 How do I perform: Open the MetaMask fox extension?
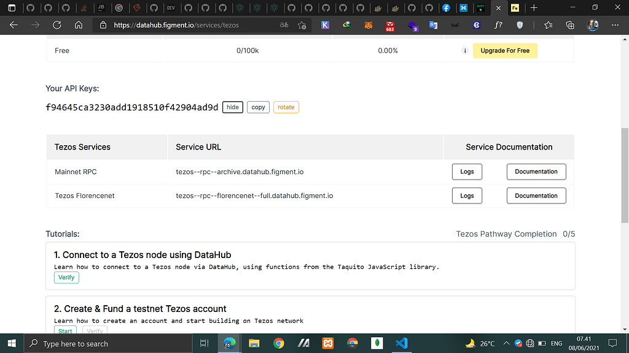369,25
